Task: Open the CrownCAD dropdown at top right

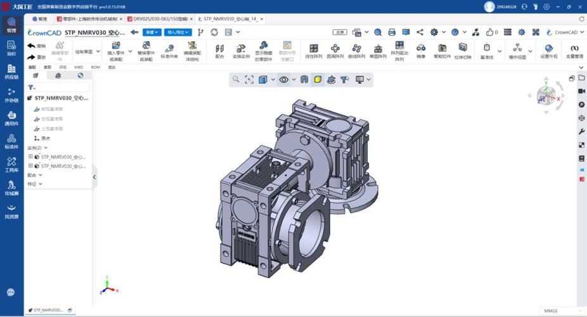Action: pos(565,32)
